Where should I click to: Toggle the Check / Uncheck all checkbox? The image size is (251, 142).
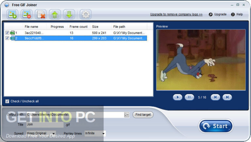click(7, 101)
